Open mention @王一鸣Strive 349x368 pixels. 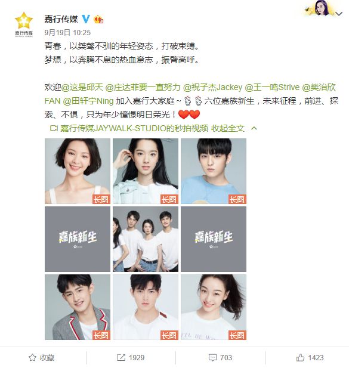[x=272, y=87]
